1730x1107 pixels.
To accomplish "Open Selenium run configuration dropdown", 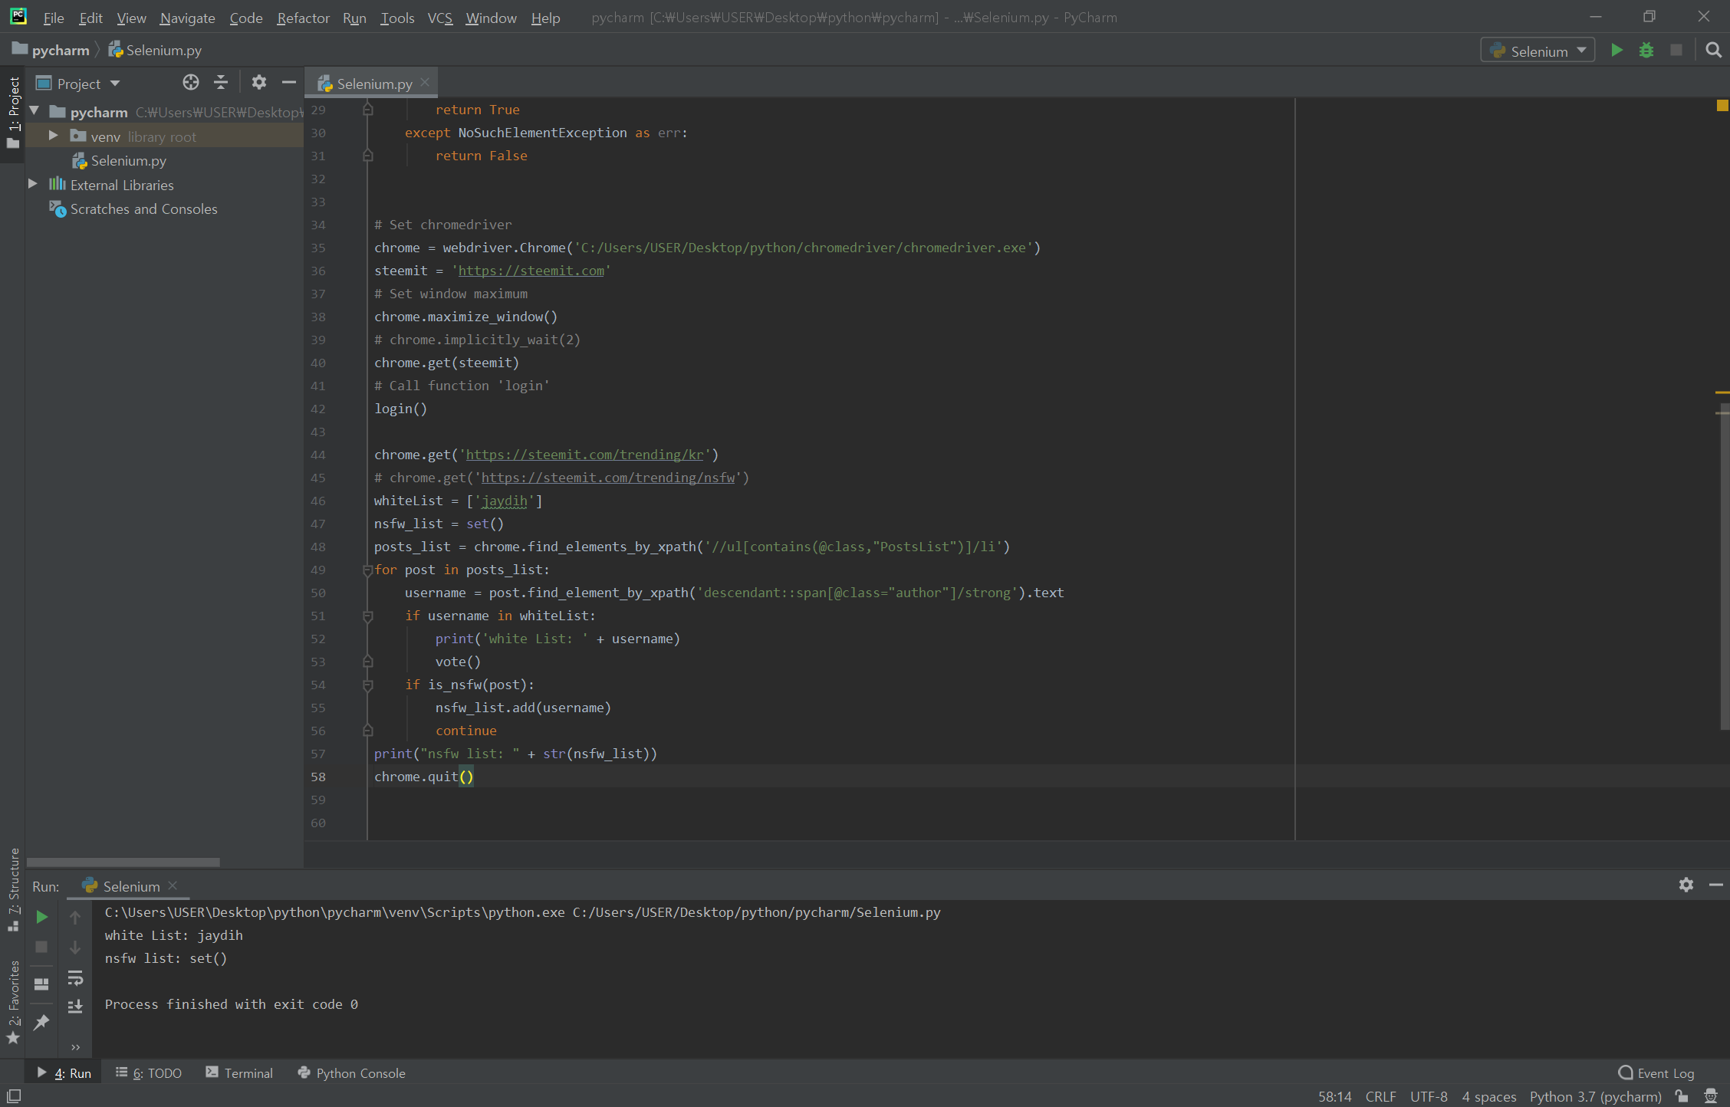I will point(1538,51).
